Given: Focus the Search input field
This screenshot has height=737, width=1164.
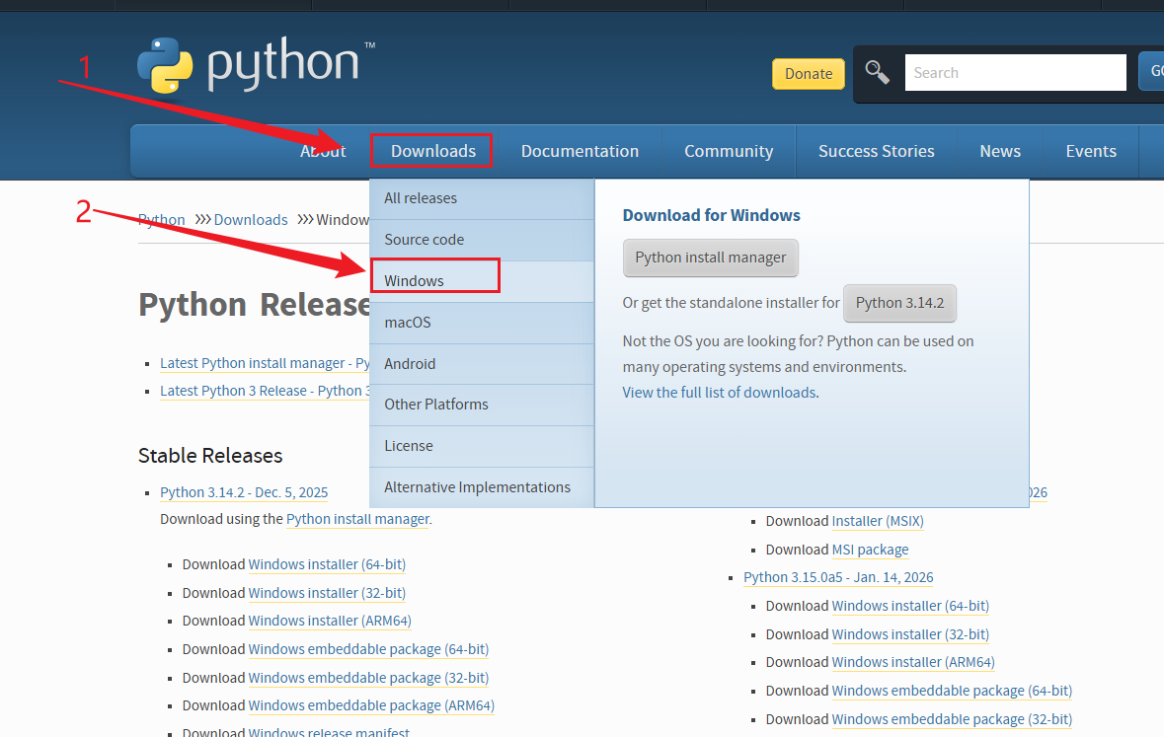Looking at the screenshot, I should [x=1015, y=73].
